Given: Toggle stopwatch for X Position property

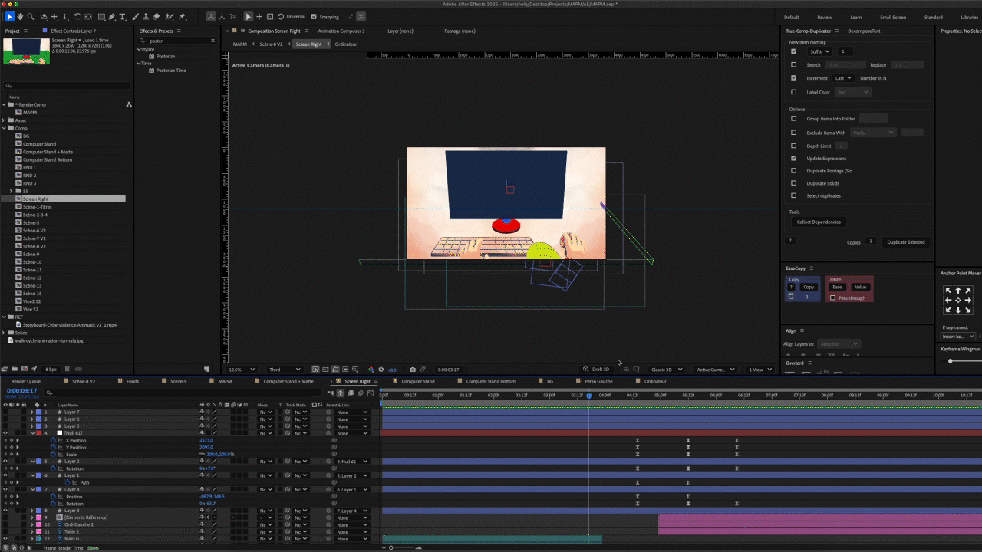Looking at the screenshot, I should point(54,441).
